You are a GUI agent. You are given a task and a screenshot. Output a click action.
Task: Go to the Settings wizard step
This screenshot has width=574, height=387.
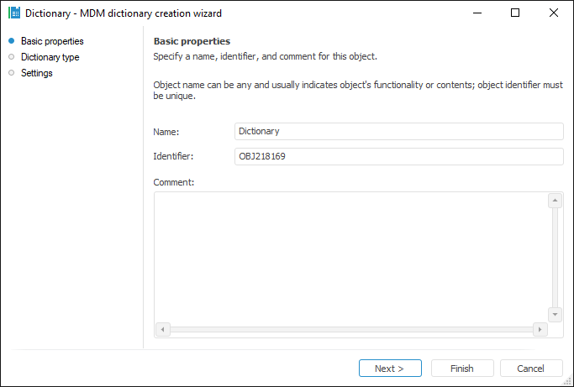pos(37,73)
